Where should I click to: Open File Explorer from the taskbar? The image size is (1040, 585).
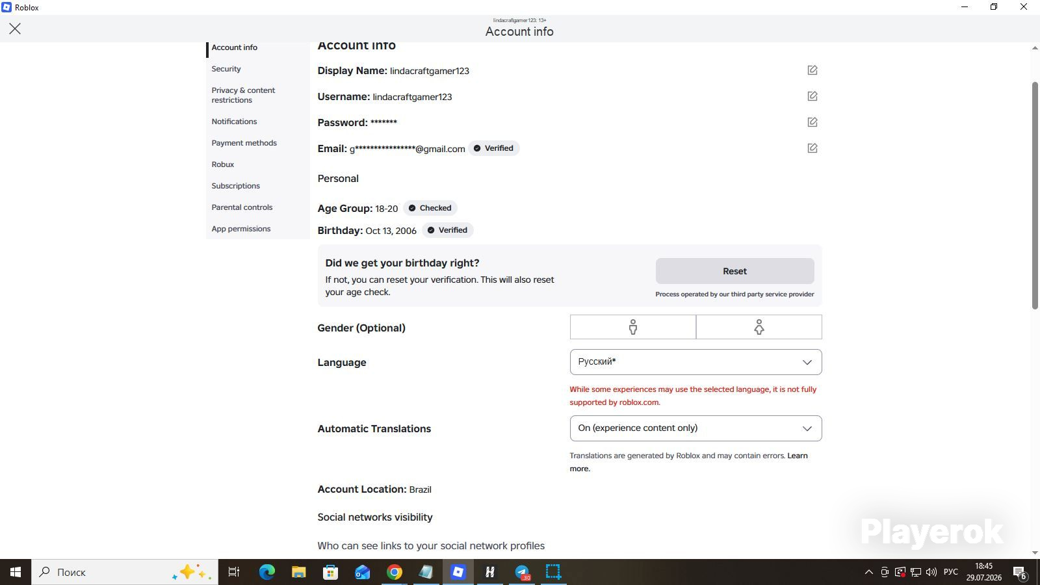pyautogui.click(x=298, y=572)
